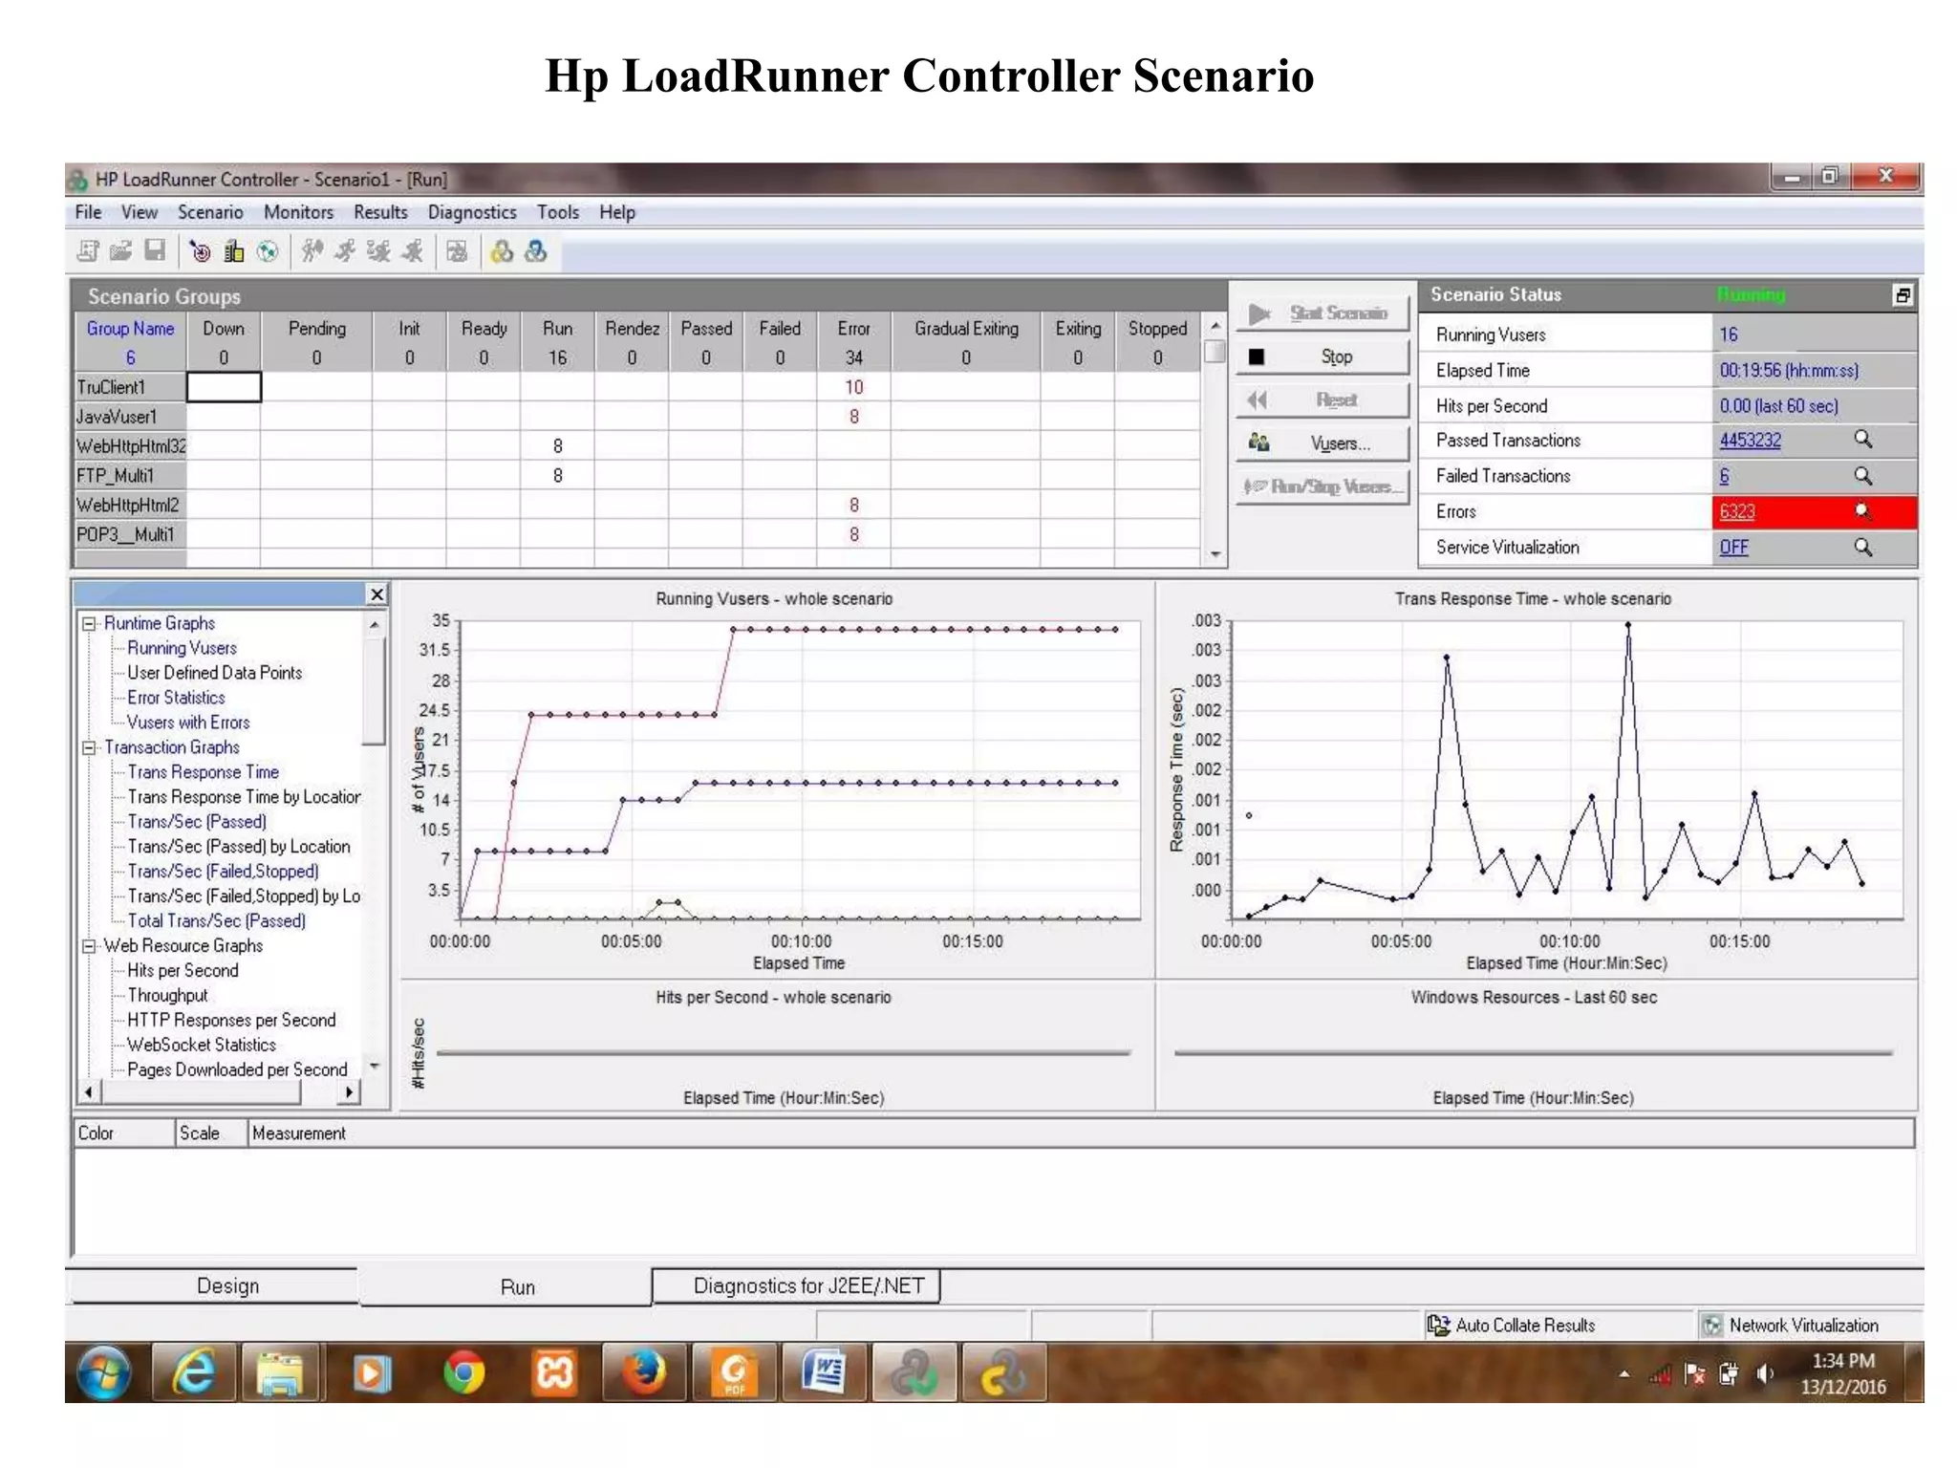Image resolution: width=1957 pixels, height=1468 pixels.
Task: Select Hits per Second tree item
Action: coord(183,971)
